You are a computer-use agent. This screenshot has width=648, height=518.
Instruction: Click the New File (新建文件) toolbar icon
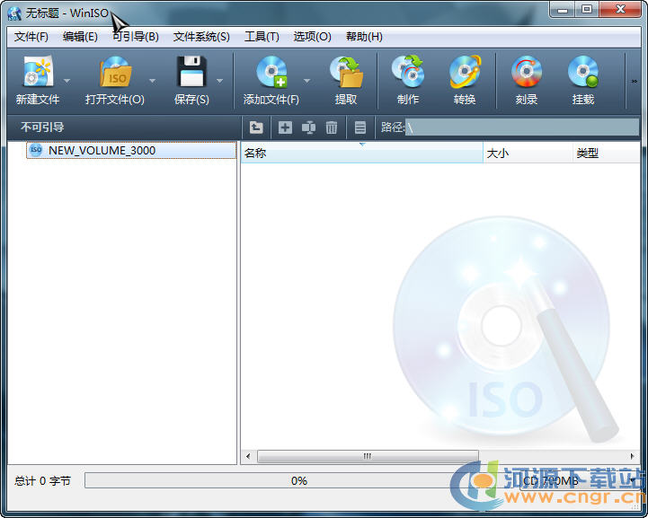click(37, 73)
